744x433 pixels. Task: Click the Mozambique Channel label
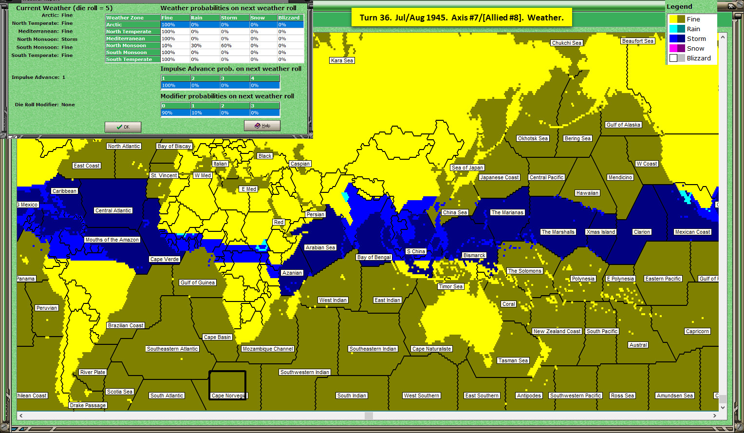click(x=268, y=349)
